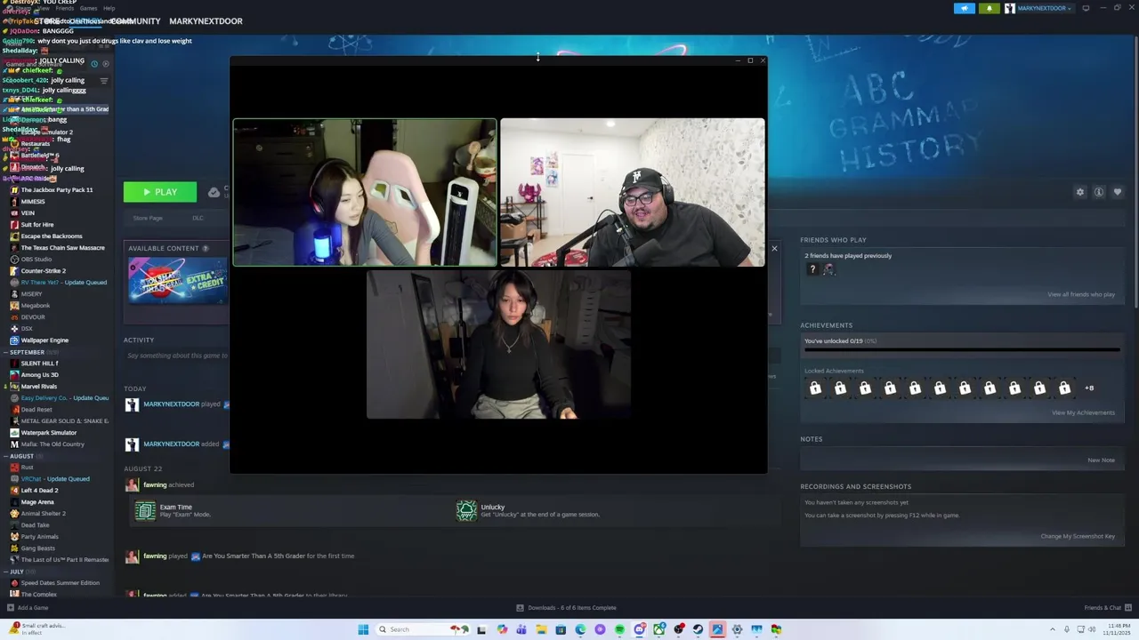Click Change My Screenshot Key

coord(1078,536)
